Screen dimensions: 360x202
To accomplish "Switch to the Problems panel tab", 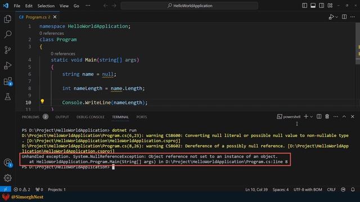I will click(35, 117).
